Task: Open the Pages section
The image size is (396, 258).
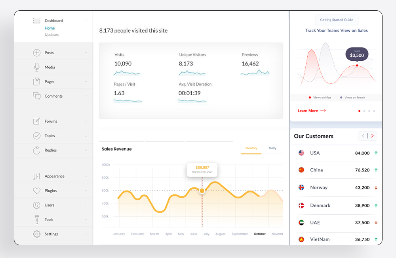Action: (x=36, y=81)
